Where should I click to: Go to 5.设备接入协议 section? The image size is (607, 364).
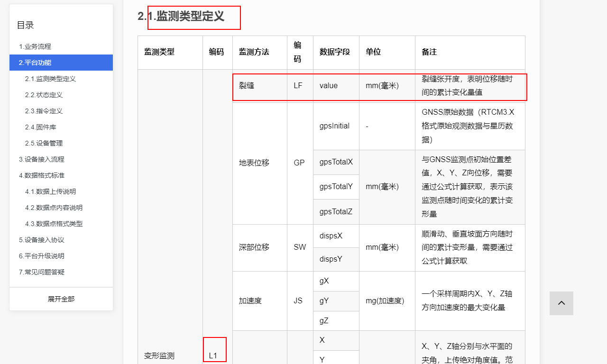coord(42,240)
